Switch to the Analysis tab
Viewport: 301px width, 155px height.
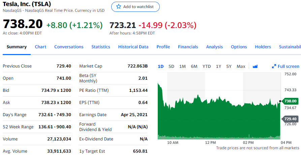tap(214, 47)
